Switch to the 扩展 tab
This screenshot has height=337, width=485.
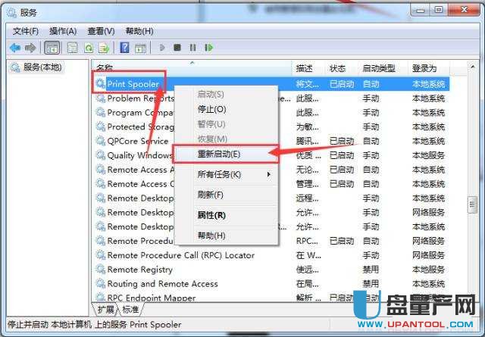(x=106, y=310)
